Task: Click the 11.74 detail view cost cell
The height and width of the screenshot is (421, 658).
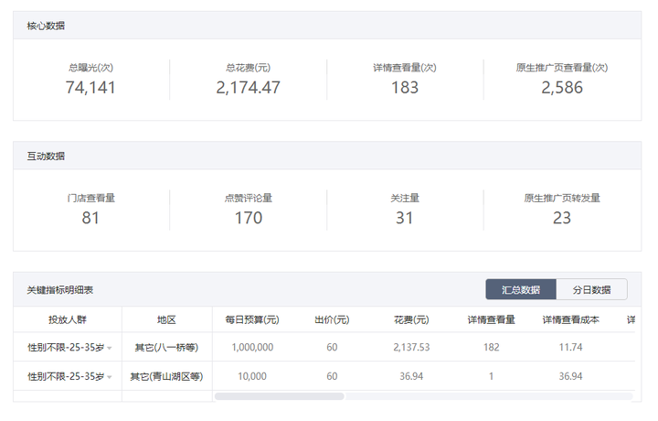Action: point(570,348)
